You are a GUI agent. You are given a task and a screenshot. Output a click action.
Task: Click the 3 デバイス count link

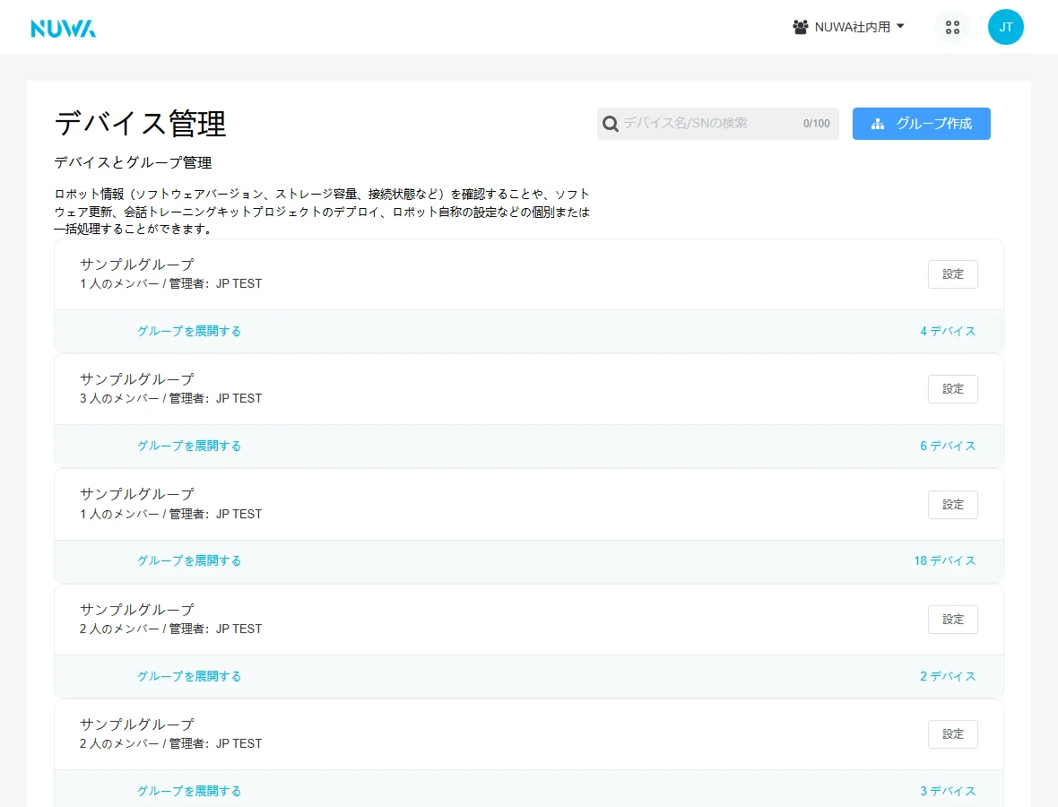click(x=948, y=791)
